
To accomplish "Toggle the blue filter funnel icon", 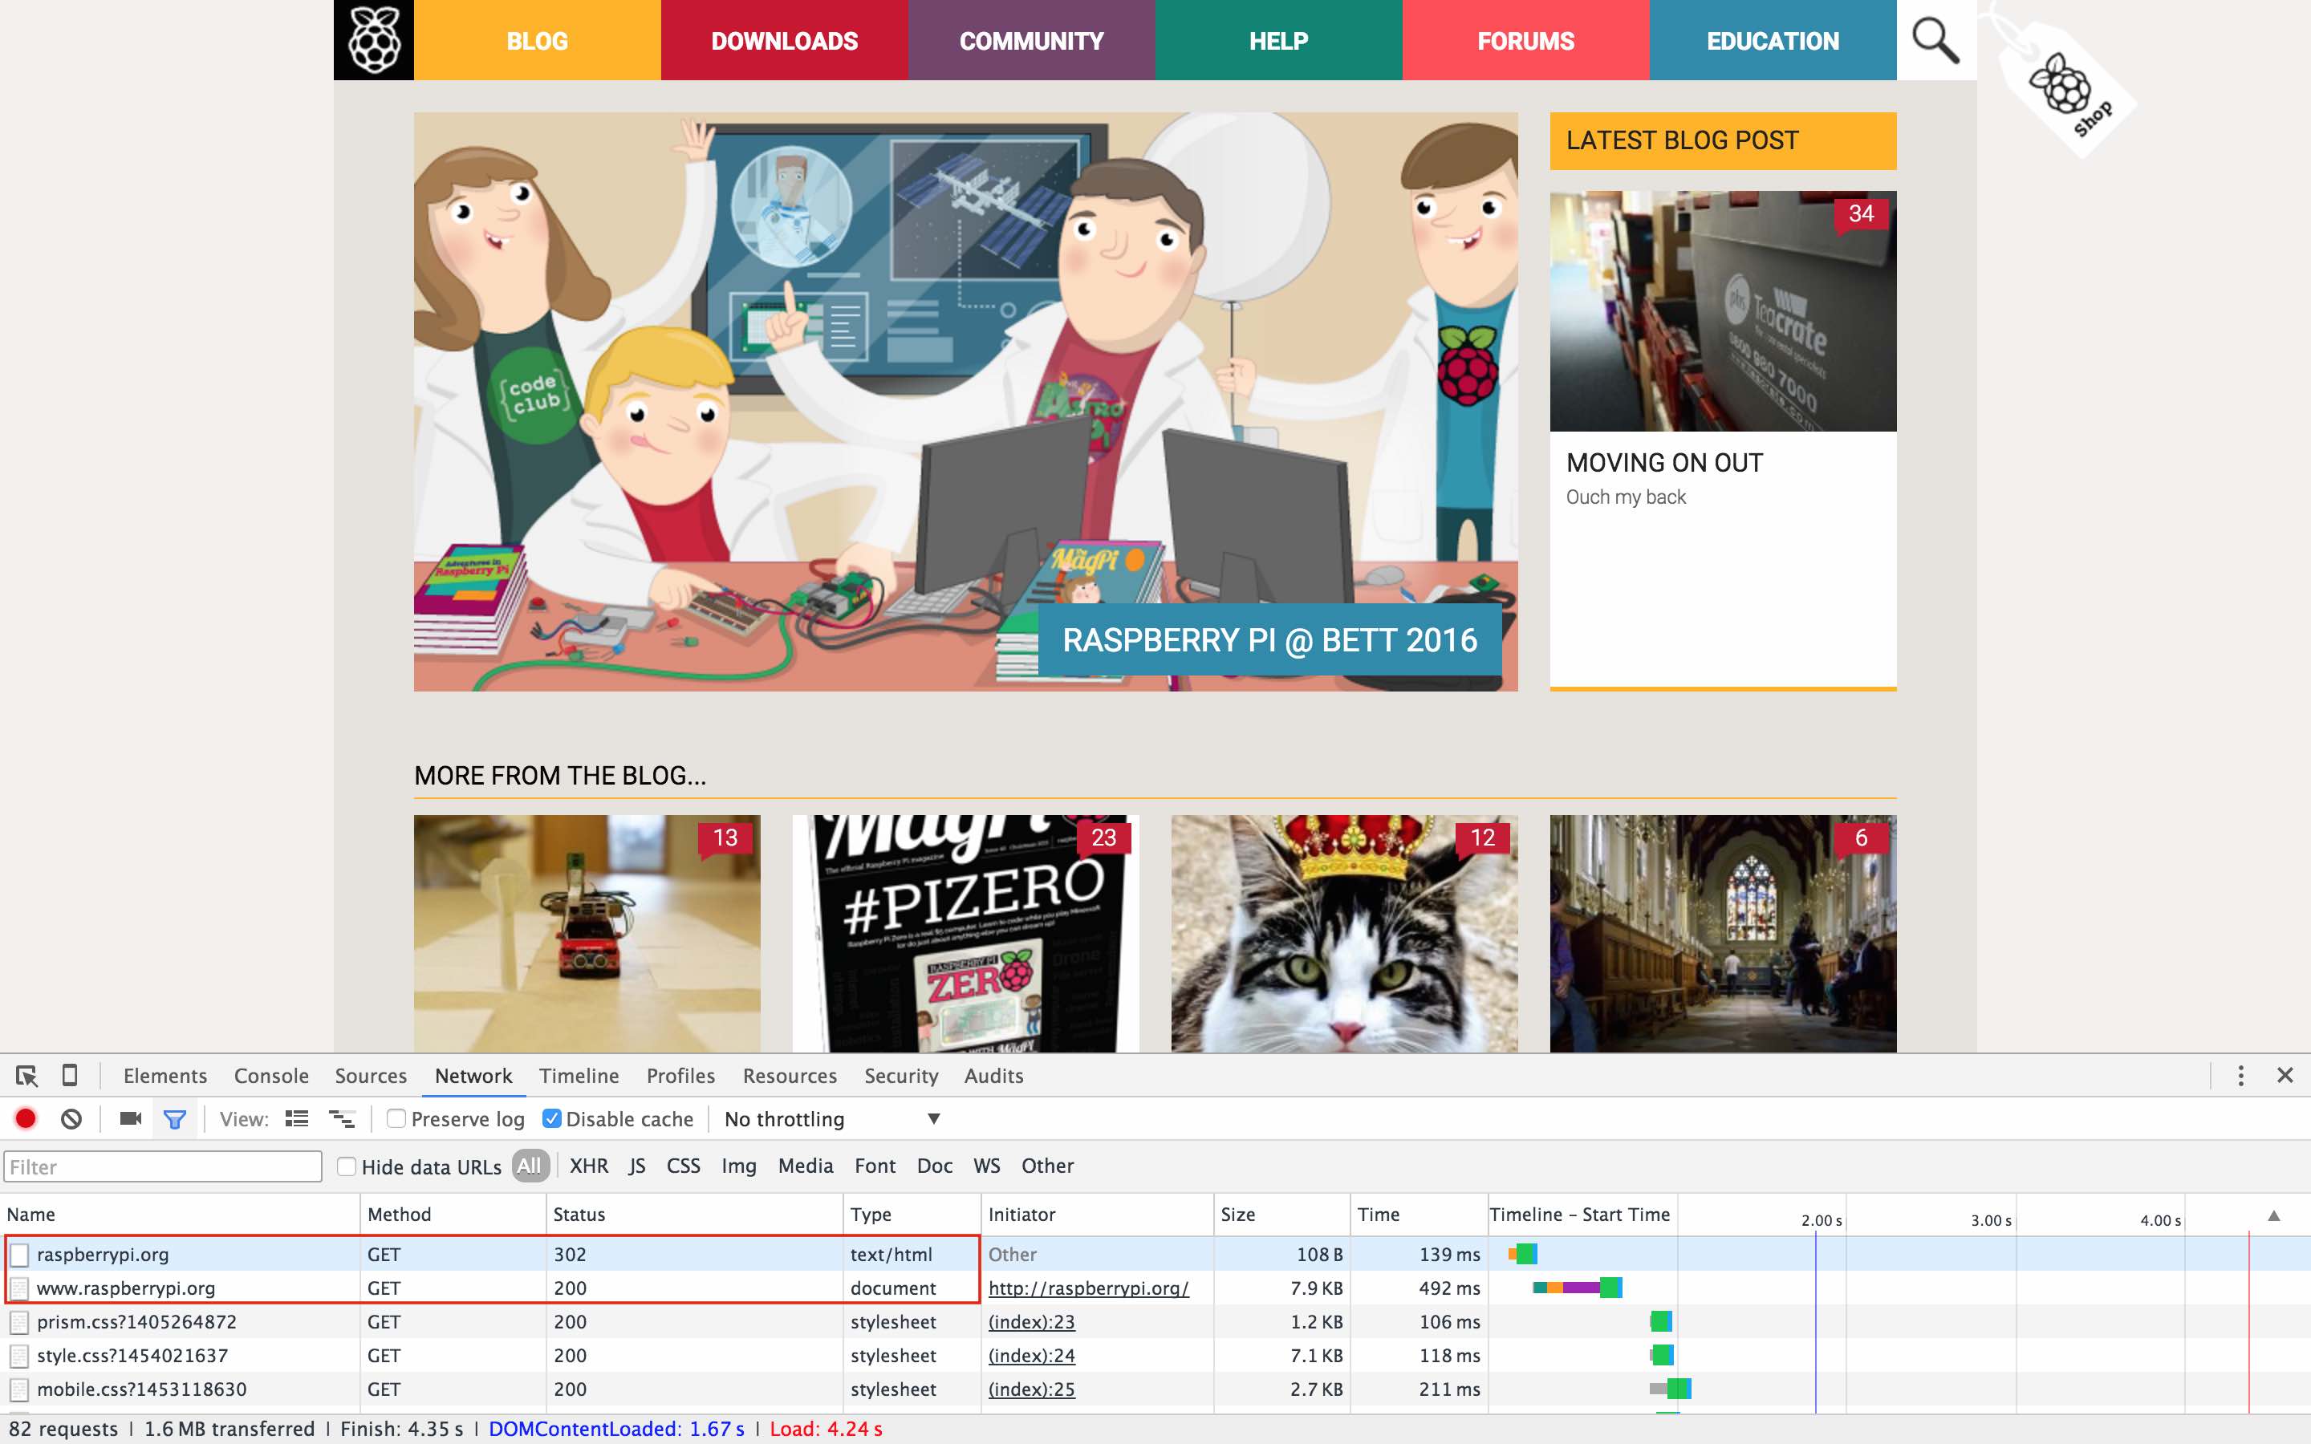I will (x=175, y=1119).
